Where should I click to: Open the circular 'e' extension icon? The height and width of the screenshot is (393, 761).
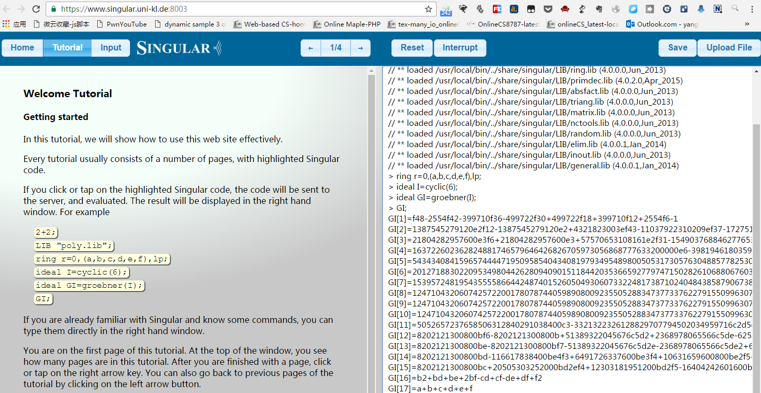[x=667, y=9]
